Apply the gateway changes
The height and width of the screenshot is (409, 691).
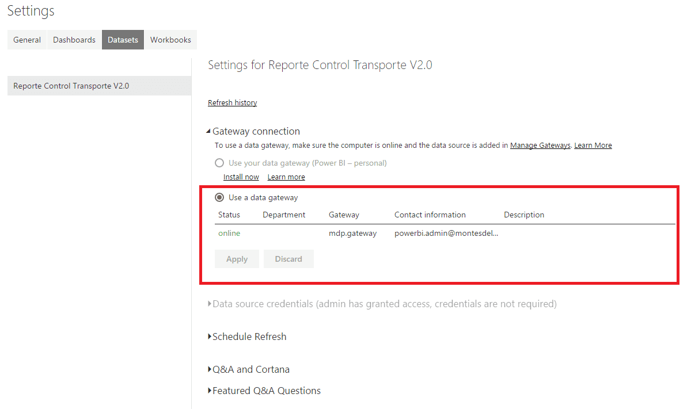click(237, 259)
